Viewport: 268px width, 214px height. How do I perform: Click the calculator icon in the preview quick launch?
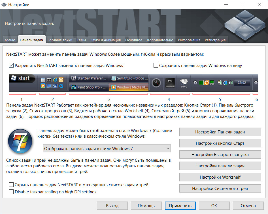click(x=43, y=80)
